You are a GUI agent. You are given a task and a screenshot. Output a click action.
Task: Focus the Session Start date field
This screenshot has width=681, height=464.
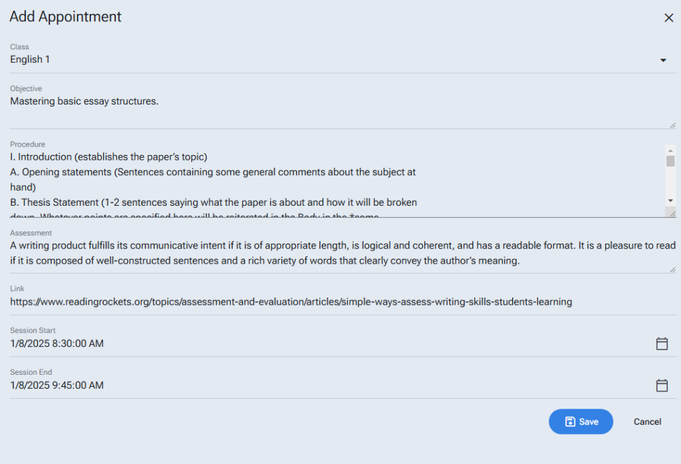319,344
